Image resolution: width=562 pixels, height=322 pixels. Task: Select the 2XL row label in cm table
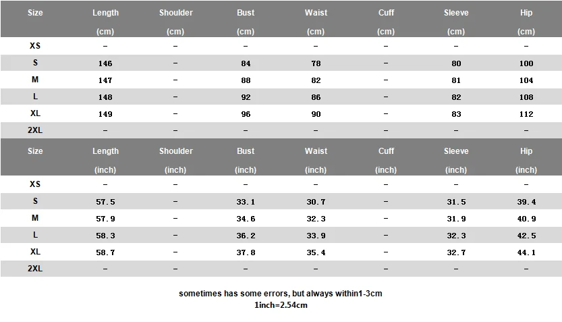(35, 130)
